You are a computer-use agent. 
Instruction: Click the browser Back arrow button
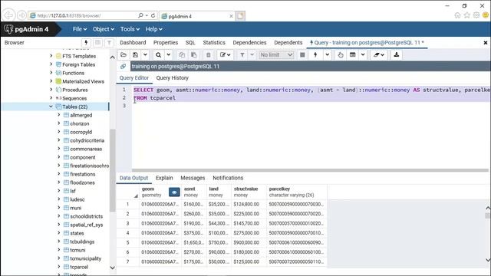(8, 15)
